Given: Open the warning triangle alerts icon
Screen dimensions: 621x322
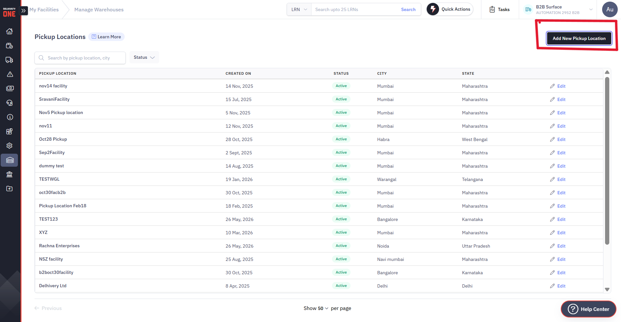Looking at the screenshot, I should 9,74.
